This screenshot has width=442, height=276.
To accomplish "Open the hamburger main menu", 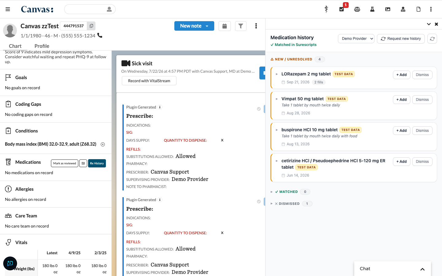I will (x=8, y=9).
